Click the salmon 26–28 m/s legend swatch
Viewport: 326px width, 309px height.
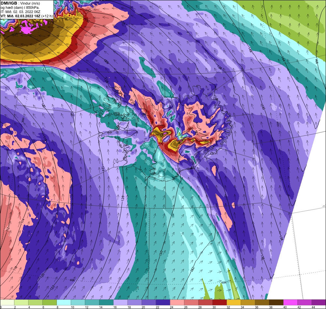pyautogui.click(x=191, y=302)
